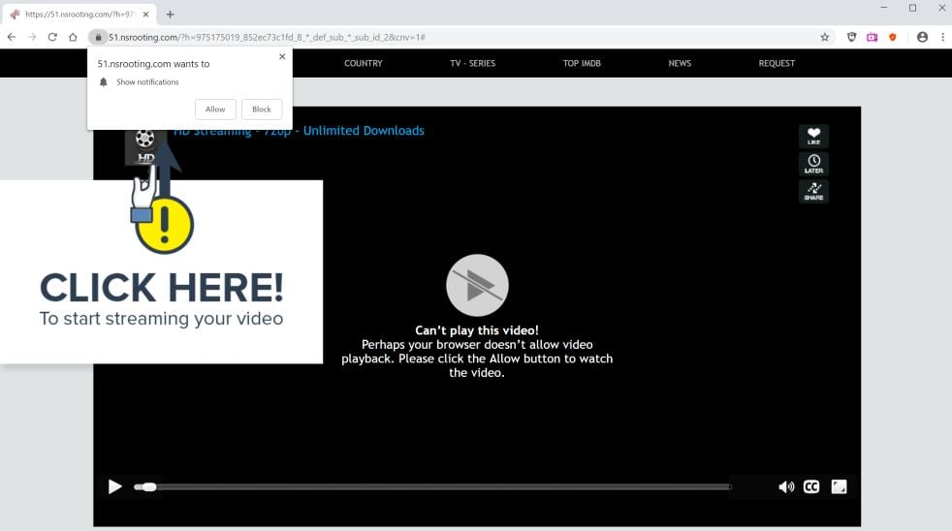Viewport: 952px width, 531px height.
Task: Open the TV - SERIES menu
Action: [472, 63]
